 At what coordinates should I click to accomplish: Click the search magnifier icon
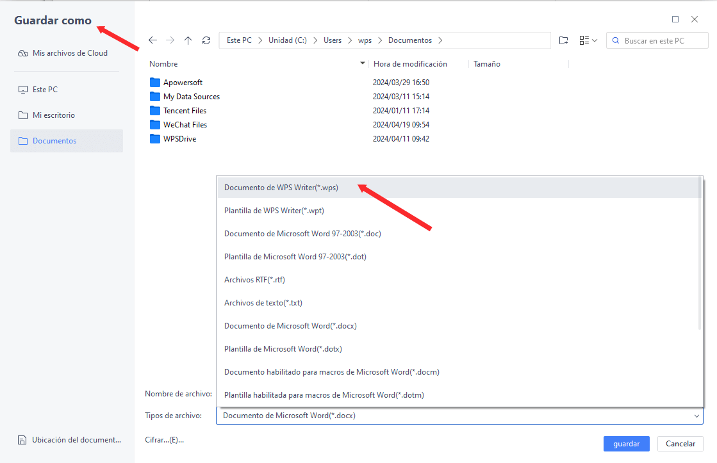[x=616, y=40]
